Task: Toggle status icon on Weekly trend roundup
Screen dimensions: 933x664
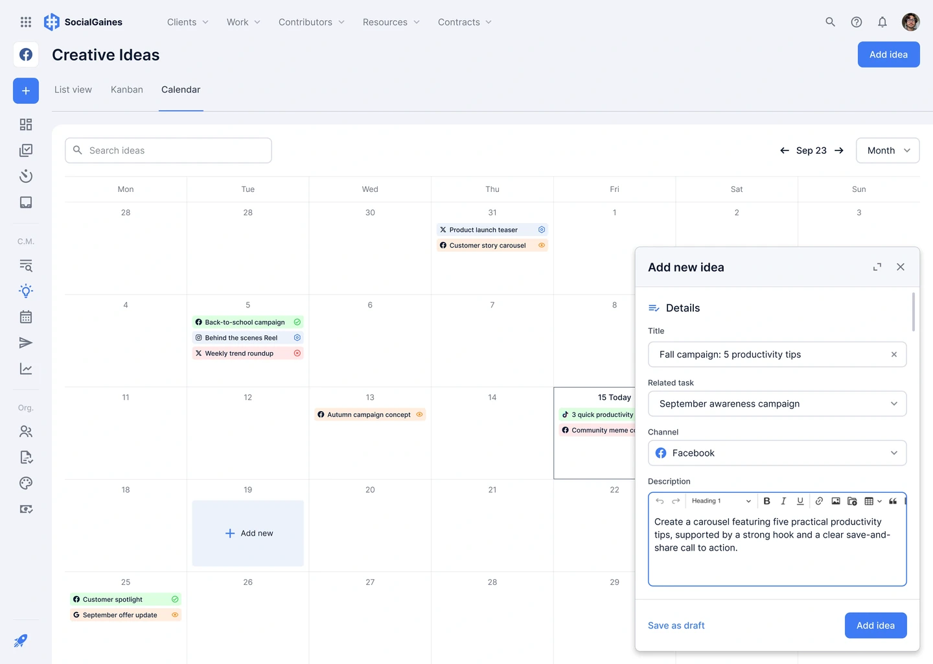Action: 297,353
